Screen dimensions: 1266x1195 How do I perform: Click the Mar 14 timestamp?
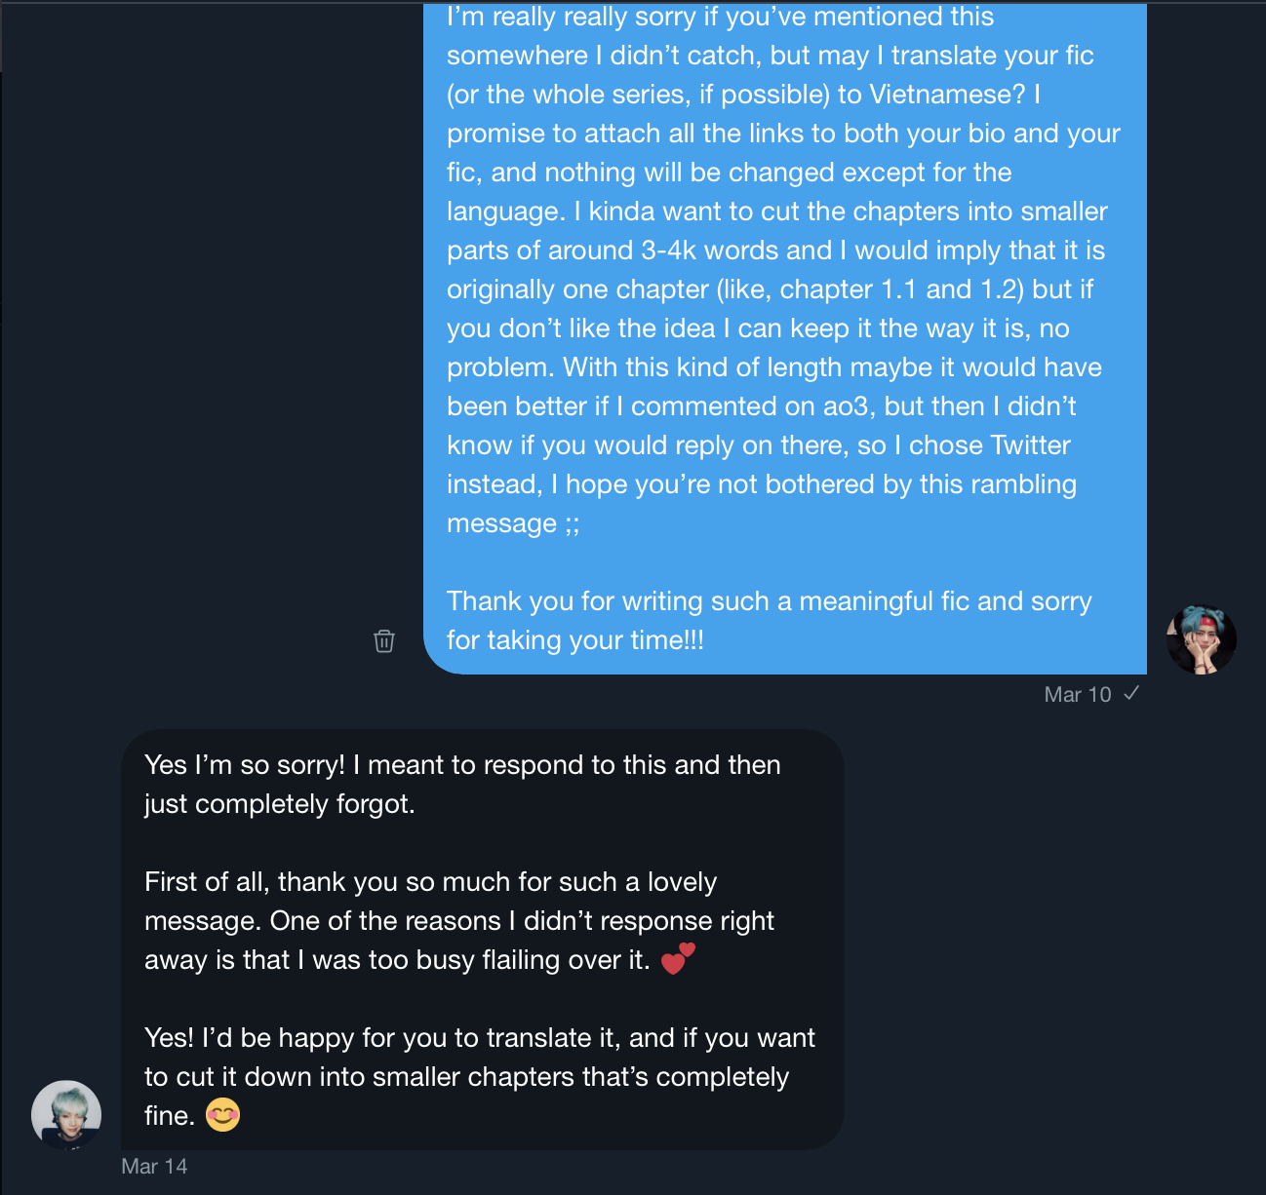[x=154, y=1166]
